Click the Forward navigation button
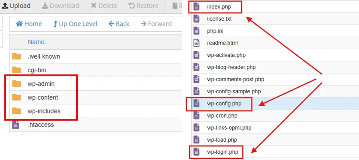Image resolution: width=359 pixels, height=160 pixels. 156,24
